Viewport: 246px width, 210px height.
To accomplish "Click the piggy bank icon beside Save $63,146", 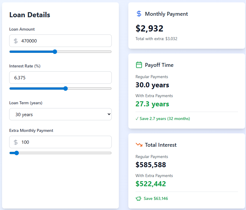I will (x=138, y=198).
